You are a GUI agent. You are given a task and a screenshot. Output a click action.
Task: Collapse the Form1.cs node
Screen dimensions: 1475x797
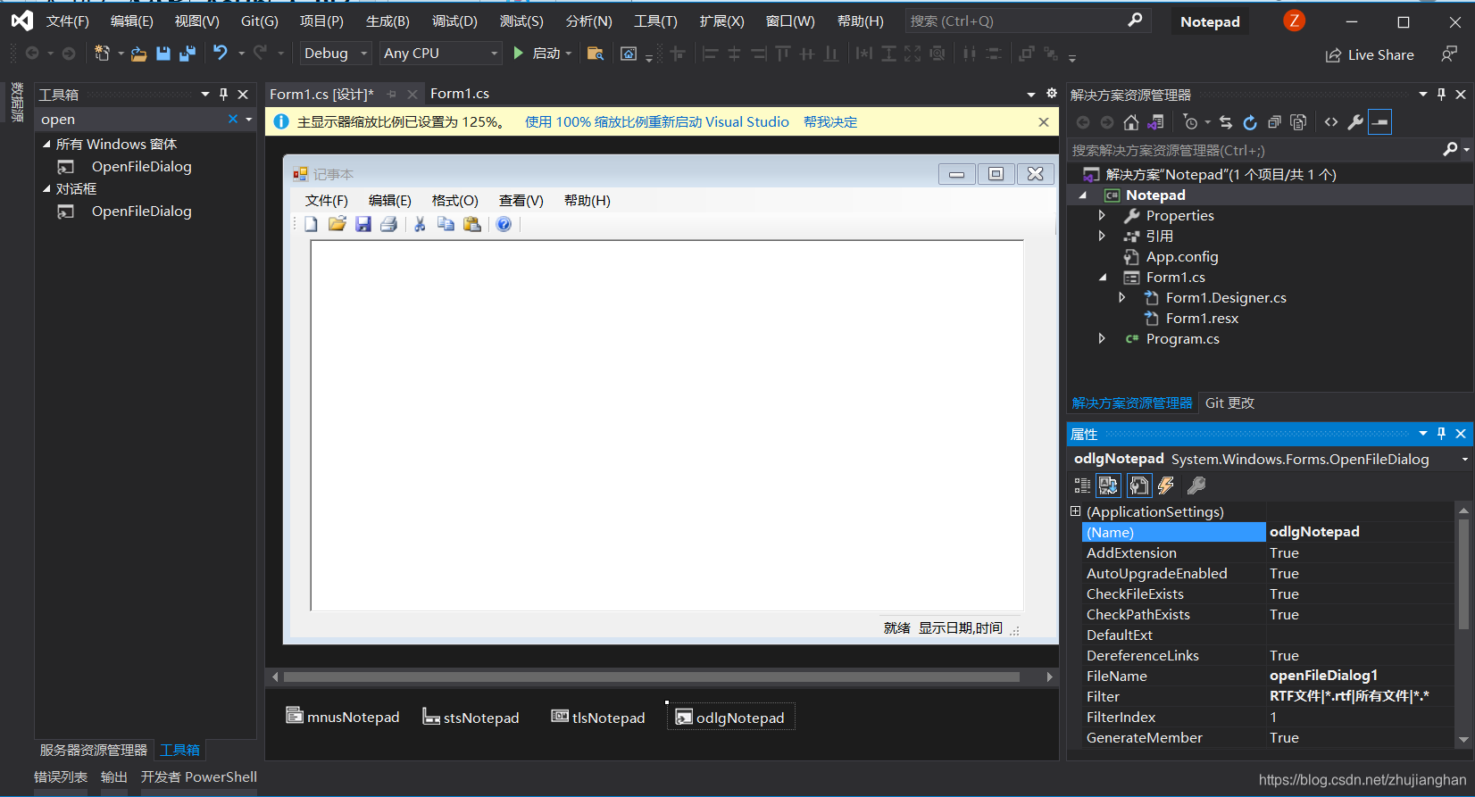(x=1103, y=278)
